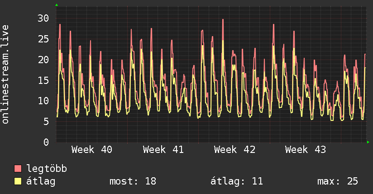373x194 pixels.
Task: Click the max: 25 statistic
Action: click(338, 181)
